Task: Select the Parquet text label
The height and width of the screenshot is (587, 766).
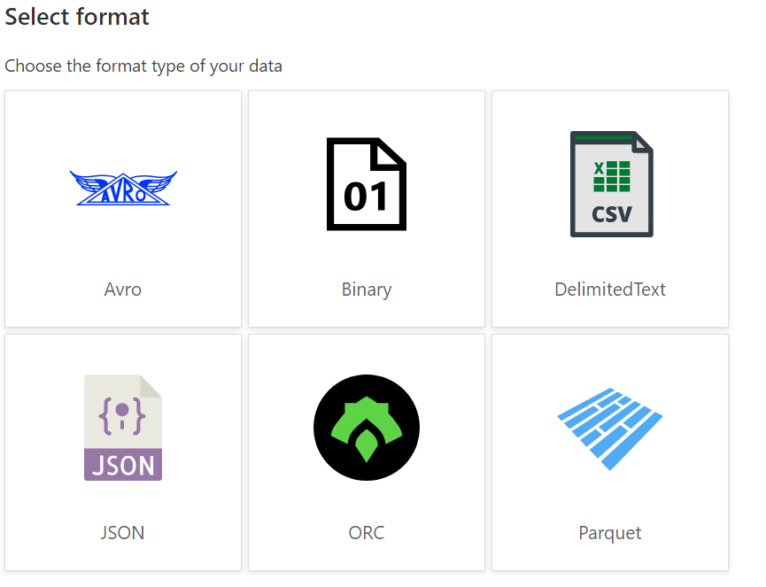Action: (610, 533)
